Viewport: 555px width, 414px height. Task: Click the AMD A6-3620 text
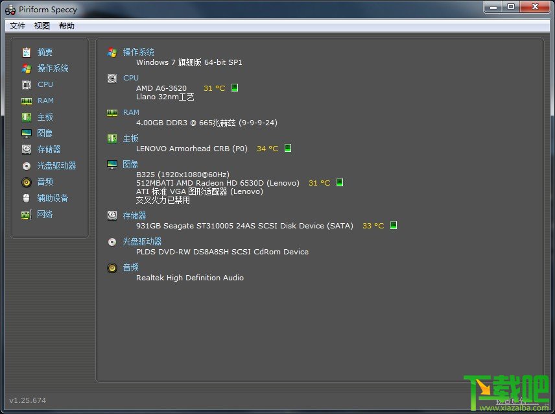(x=161, y=88)
